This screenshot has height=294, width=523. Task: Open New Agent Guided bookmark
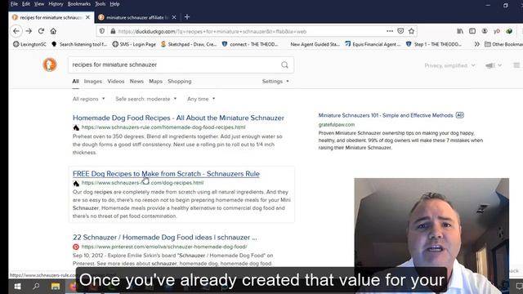coord(315,44)
